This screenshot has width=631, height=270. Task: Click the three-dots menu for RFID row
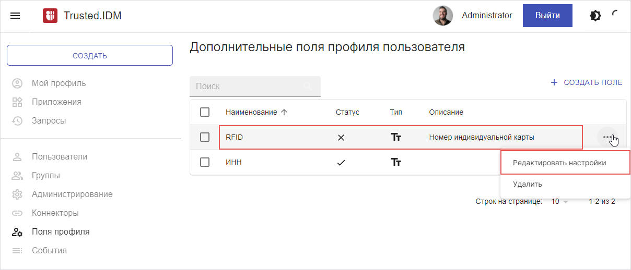coord(606,137)
